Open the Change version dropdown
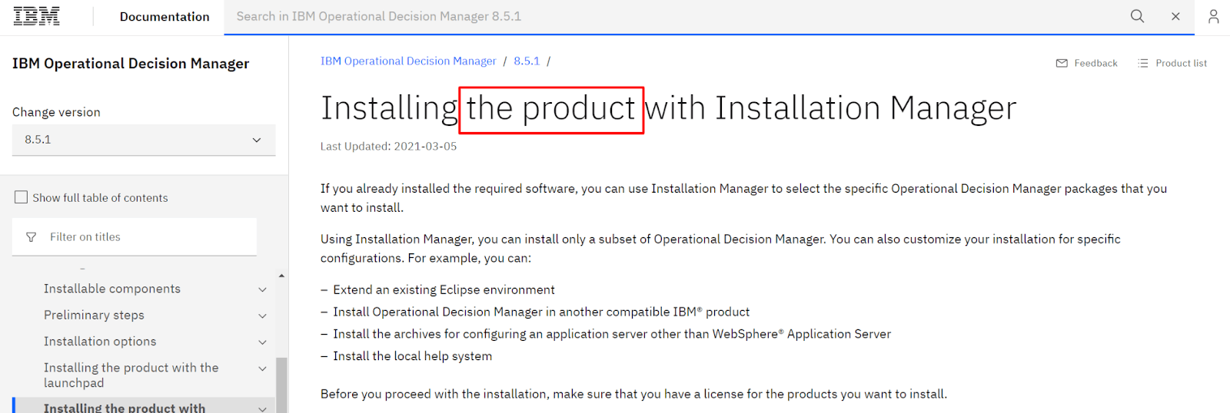The height and width of the screenshot is (413, 1230). [x=144, y=140]
